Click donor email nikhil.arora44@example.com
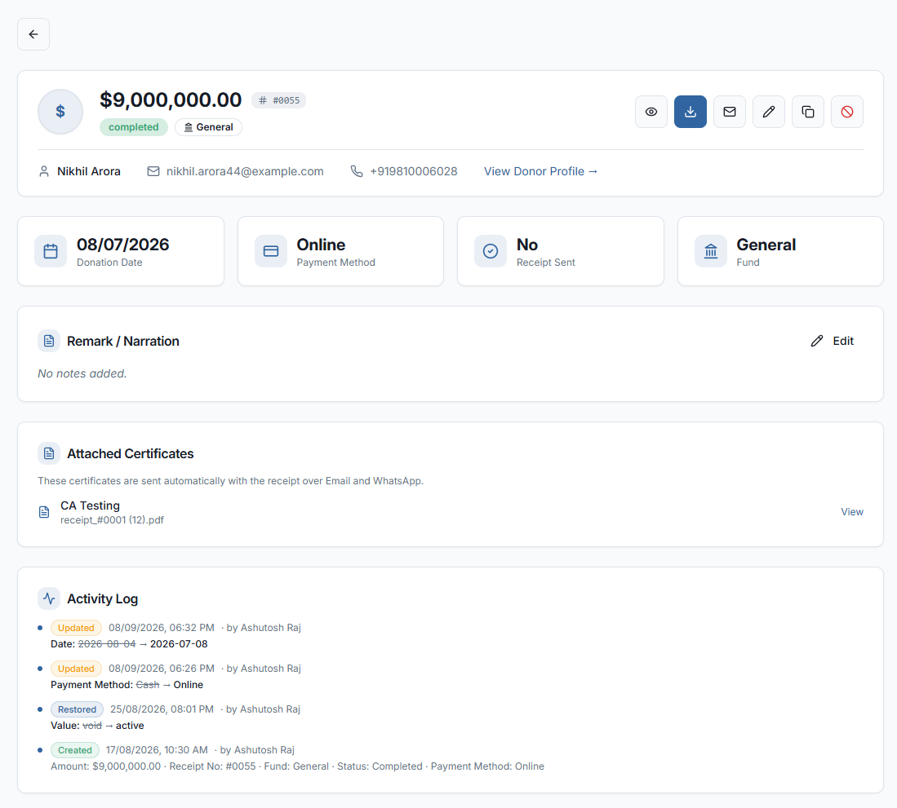 (245, 171)
